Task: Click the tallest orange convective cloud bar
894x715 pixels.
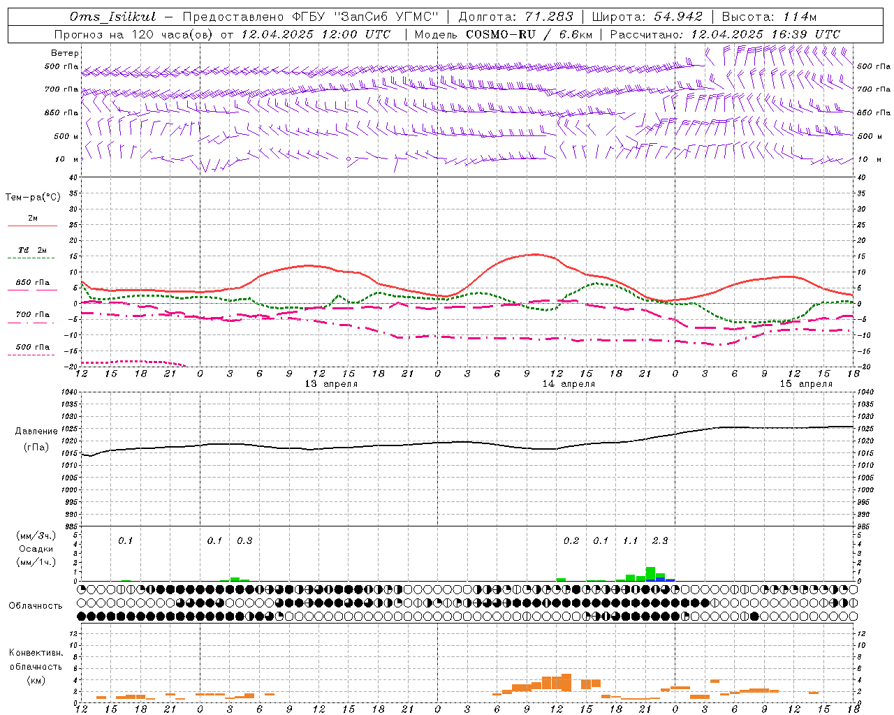Action: pos(566,682)
